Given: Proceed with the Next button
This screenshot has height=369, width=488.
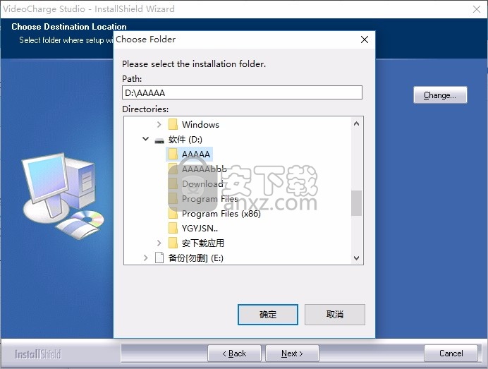Looking at the screenshot, I should [x=292, y=353].
